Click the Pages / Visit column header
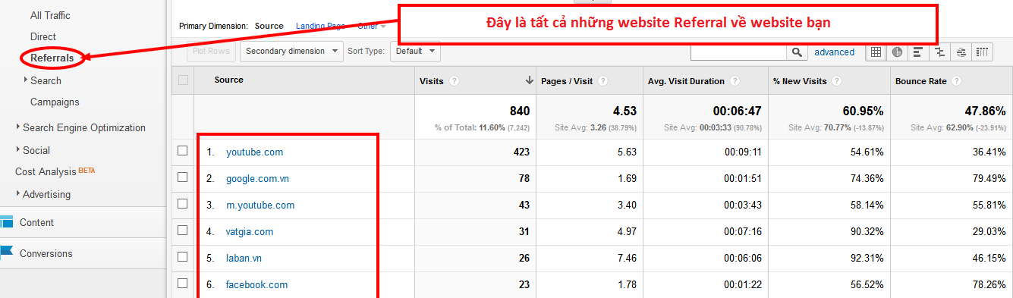Viewport: 1013px width, 298px height. click(567, 81)
